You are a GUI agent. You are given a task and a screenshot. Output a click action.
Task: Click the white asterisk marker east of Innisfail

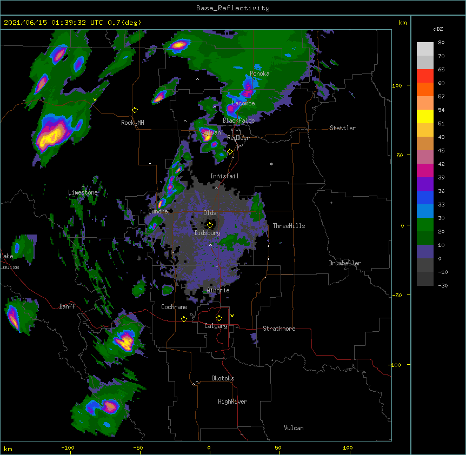coord(271,164)
